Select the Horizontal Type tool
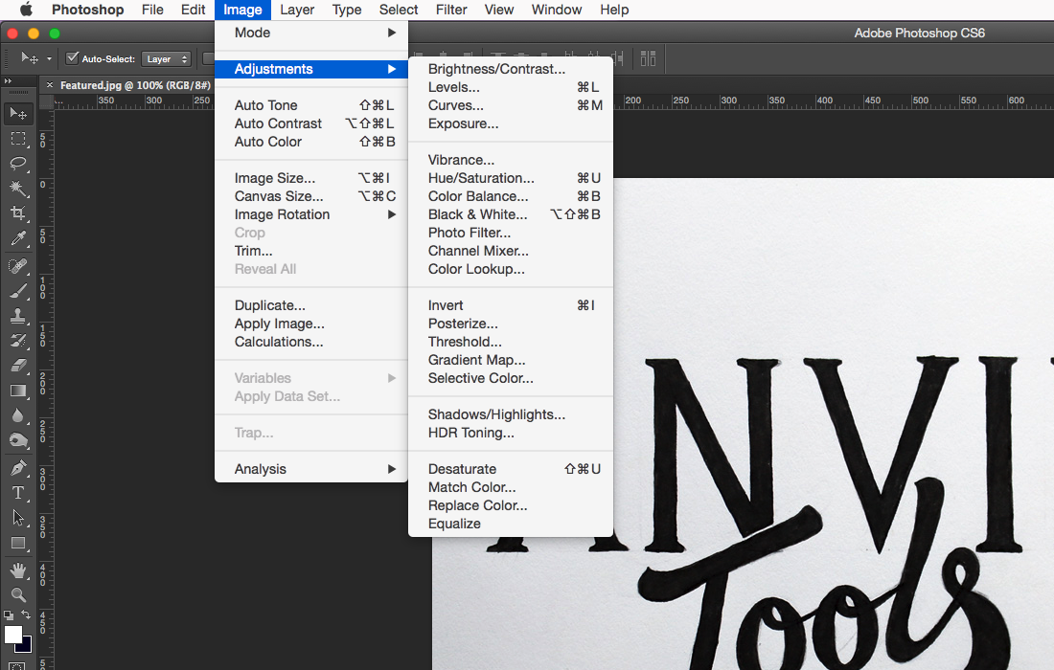Screen dimensions: 1054x670 (18, 493)
